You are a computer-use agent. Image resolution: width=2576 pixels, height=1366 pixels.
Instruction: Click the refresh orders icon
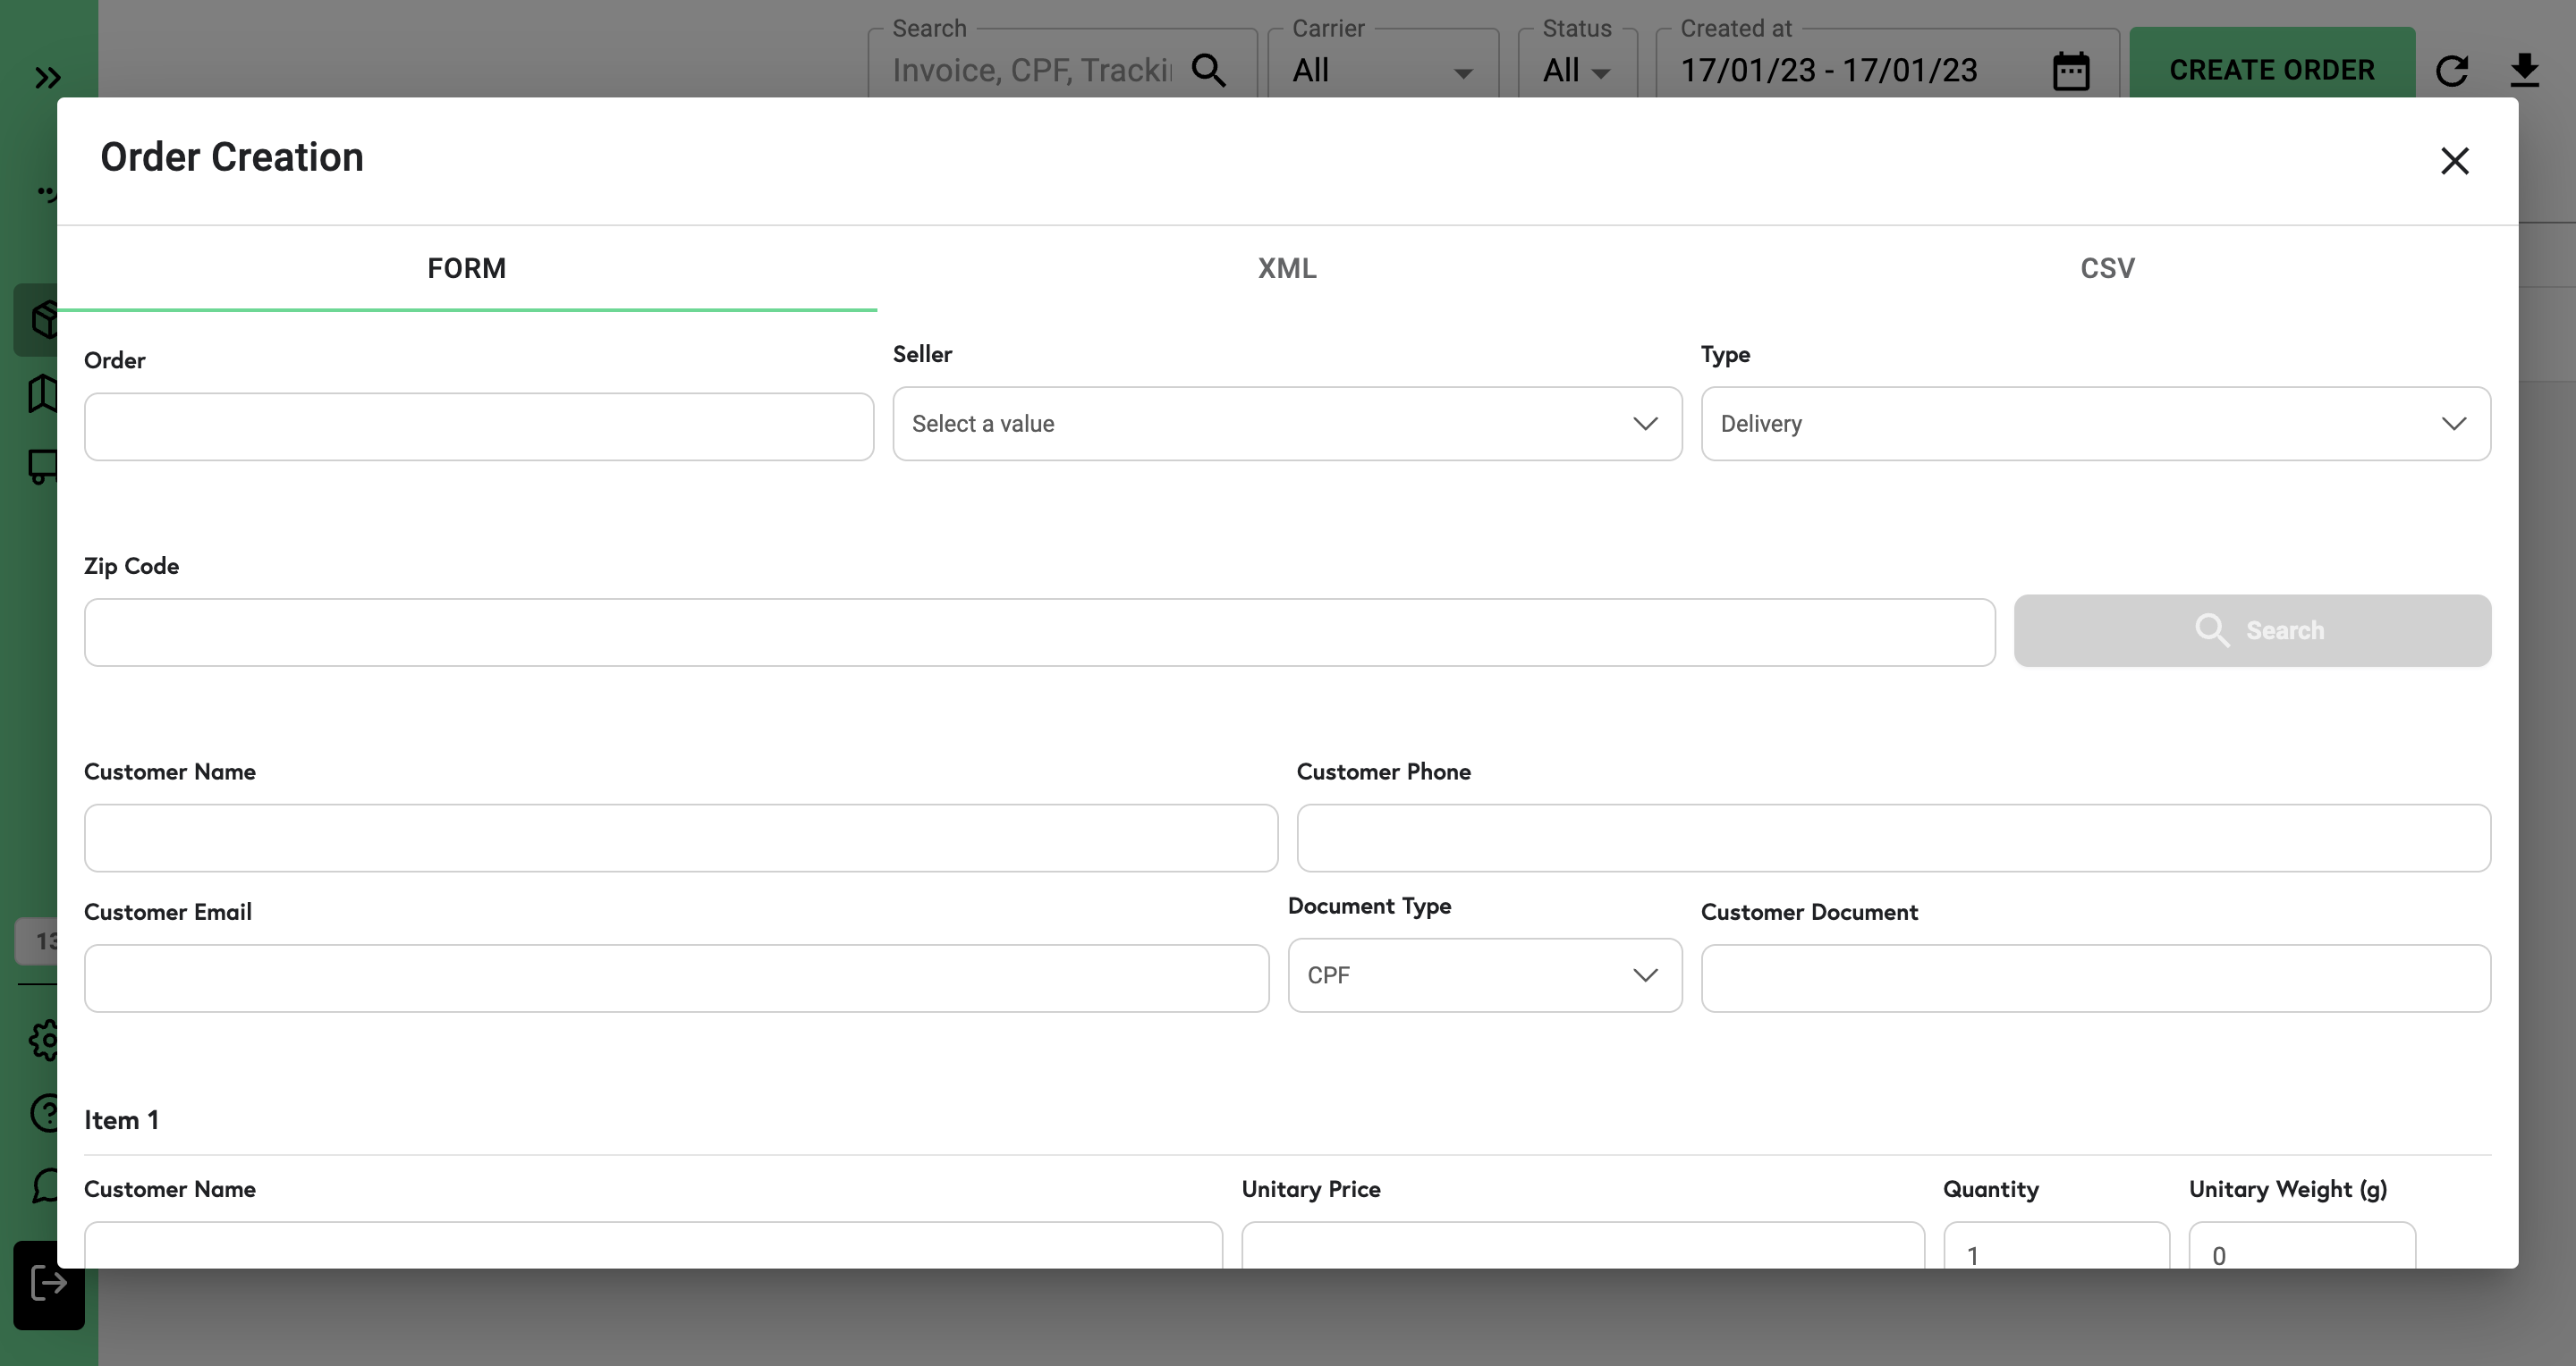tap(2451, 71)
